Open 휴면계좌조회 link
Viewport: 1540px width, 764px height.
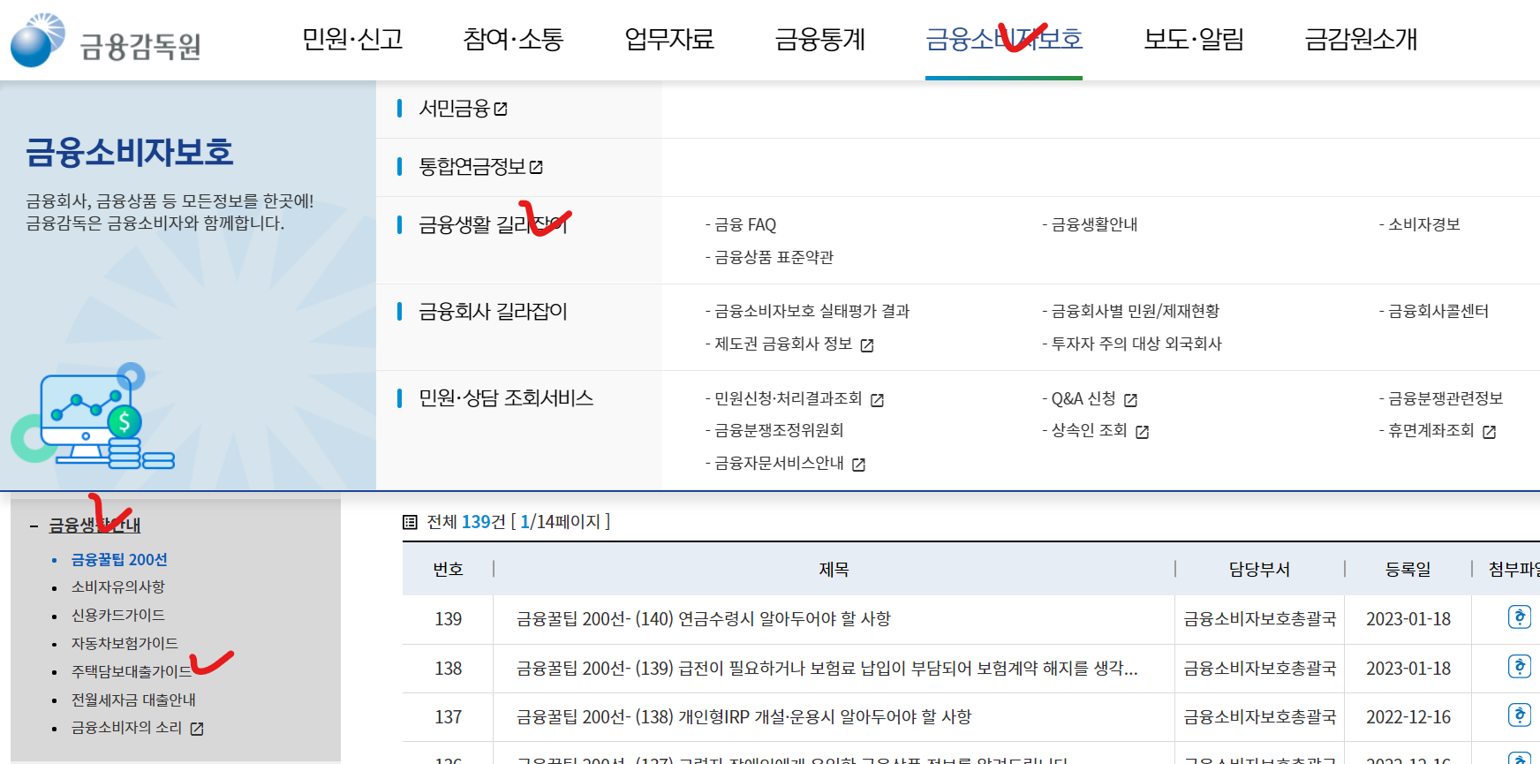pyautogui.click(x=1431, y=430)
